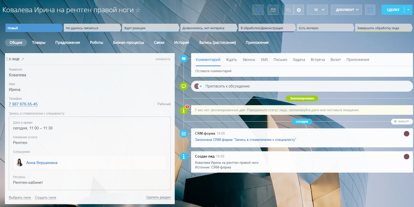The image size is (414, 207).
Task: Click the blue arrows-square icon beside ДОКУМЕНТ
Action: click(x=370, y=10)
